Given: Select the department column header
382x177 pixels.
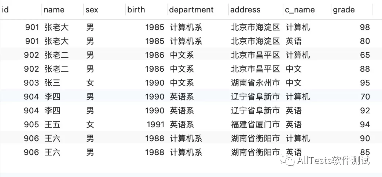Looking at the screenshot, I should click(191, 10).
